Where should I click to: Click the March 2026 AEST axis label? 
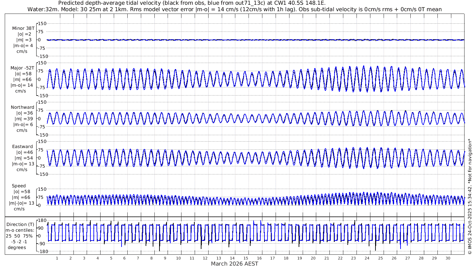[x=234, y=264]
